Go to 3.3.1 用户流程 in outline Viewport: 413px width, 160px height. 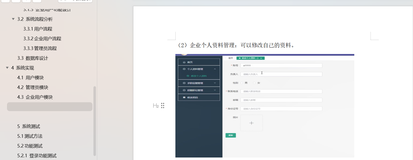tap(38, 29)
